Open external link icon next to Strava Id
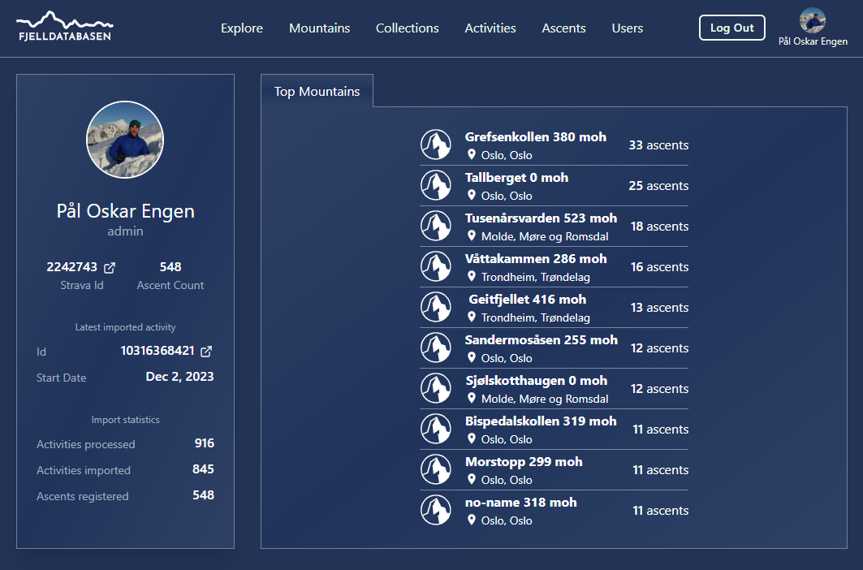The image size is (863, 570). (110, 267)
